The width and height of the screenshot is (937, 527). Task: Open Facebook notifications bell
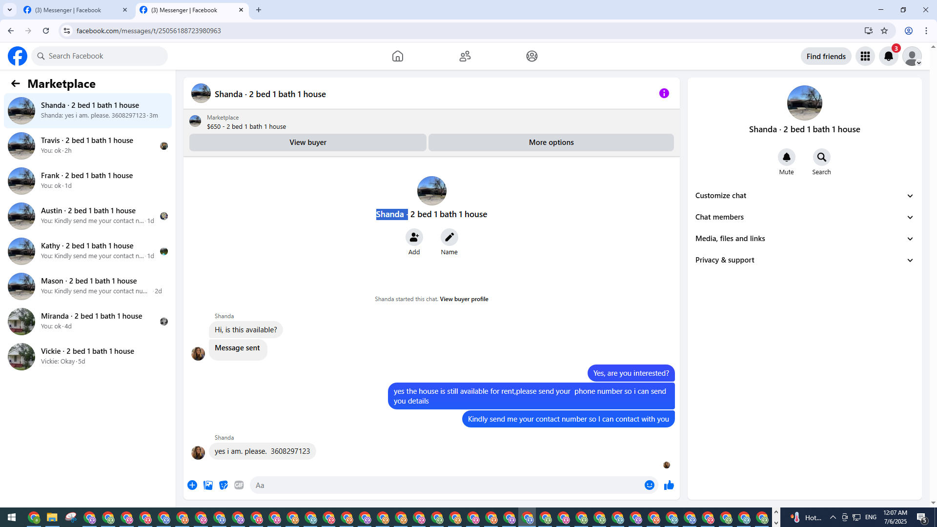pos(888,56)
